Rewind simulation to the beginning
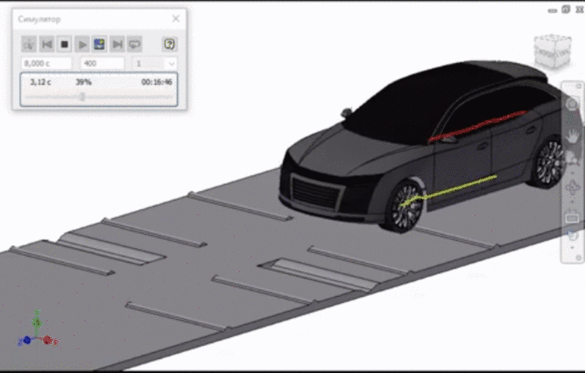The image size is (585, 373). (x=47, y=45)
